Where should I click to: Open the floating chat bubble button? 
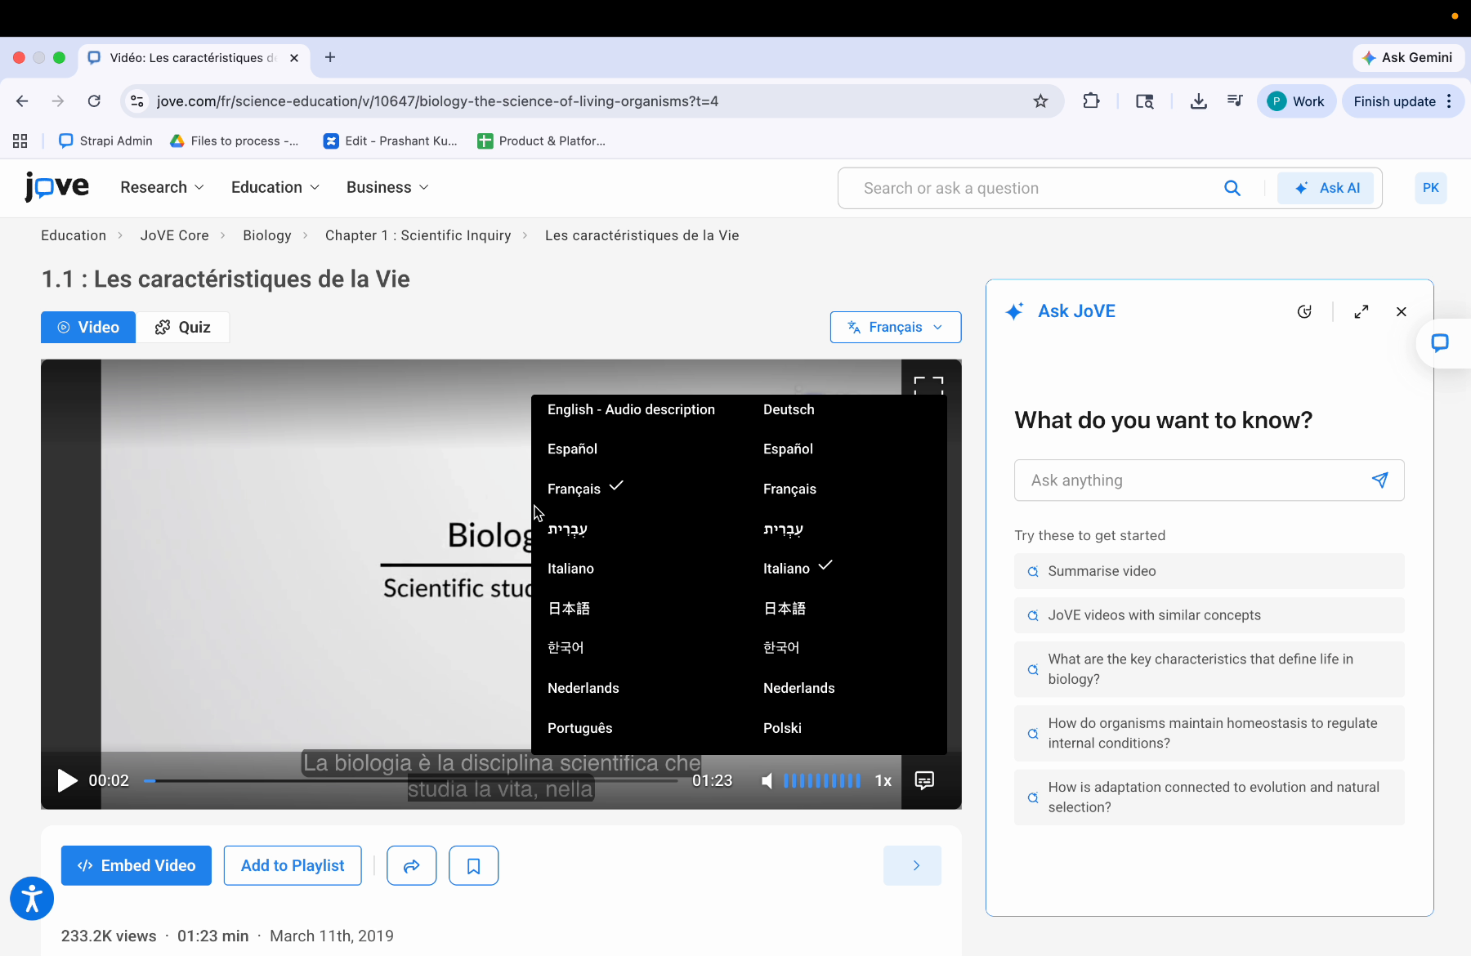[x=1440, y=343]
